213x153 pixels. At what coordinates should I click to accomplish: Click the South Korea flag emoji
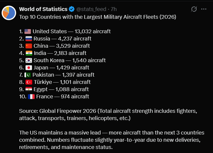coord(29,60)
